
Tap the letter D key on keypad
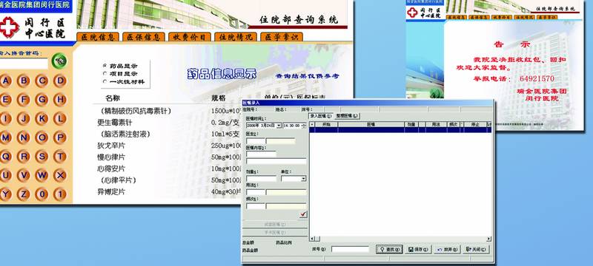coord(60,81)
